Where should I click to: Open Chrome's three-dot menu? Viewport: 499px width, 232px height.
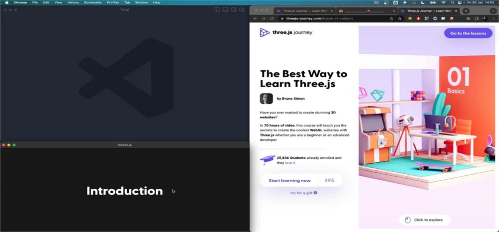point(493,18)
